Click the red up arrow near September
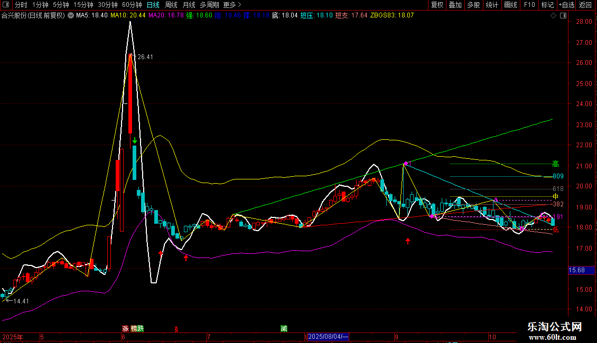The image size is (597, 343). (408, 241)
